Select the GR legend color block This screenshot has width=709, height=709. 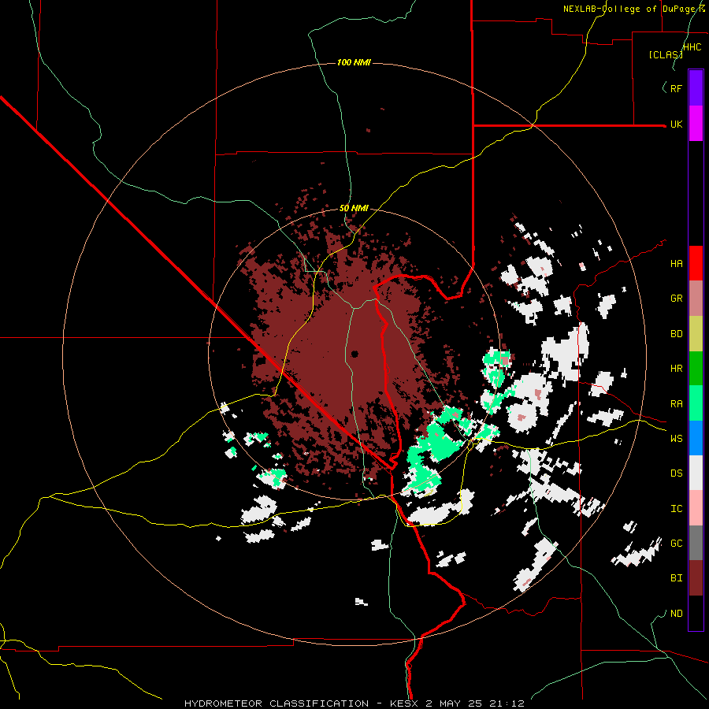696,299
